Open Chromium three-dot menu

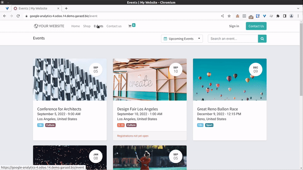(298, 16)
